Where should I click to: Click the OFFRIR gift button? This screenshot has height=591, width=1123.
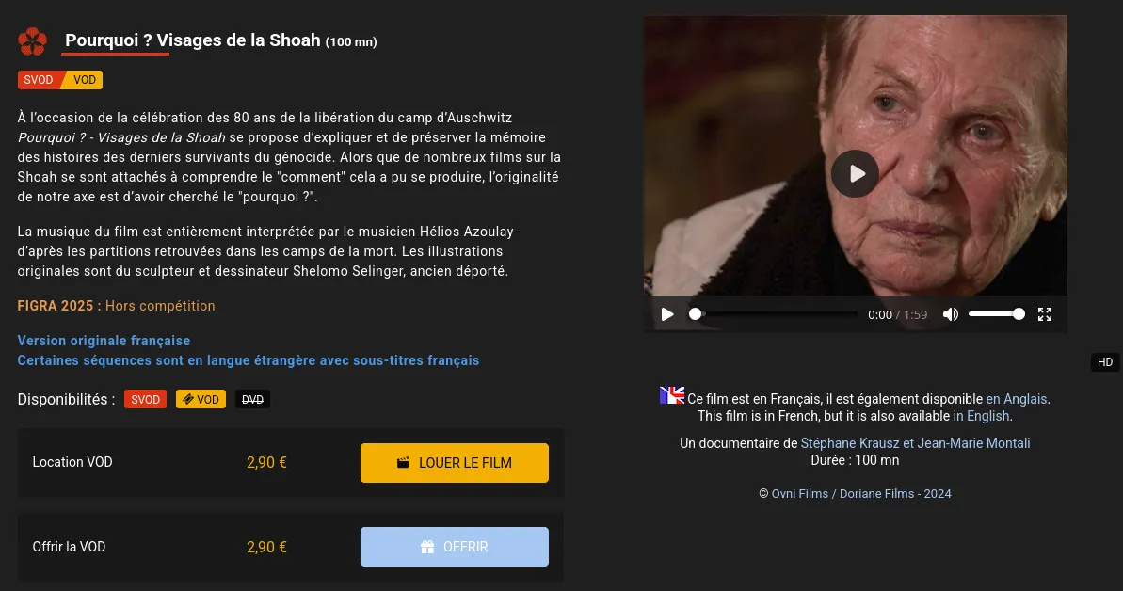click(x=454, y=547)
